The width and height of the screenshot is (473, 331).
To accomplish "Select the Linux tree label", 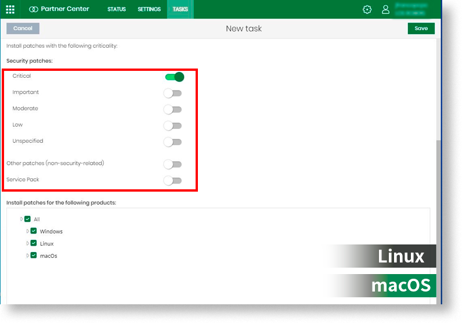I will point(47,244).
